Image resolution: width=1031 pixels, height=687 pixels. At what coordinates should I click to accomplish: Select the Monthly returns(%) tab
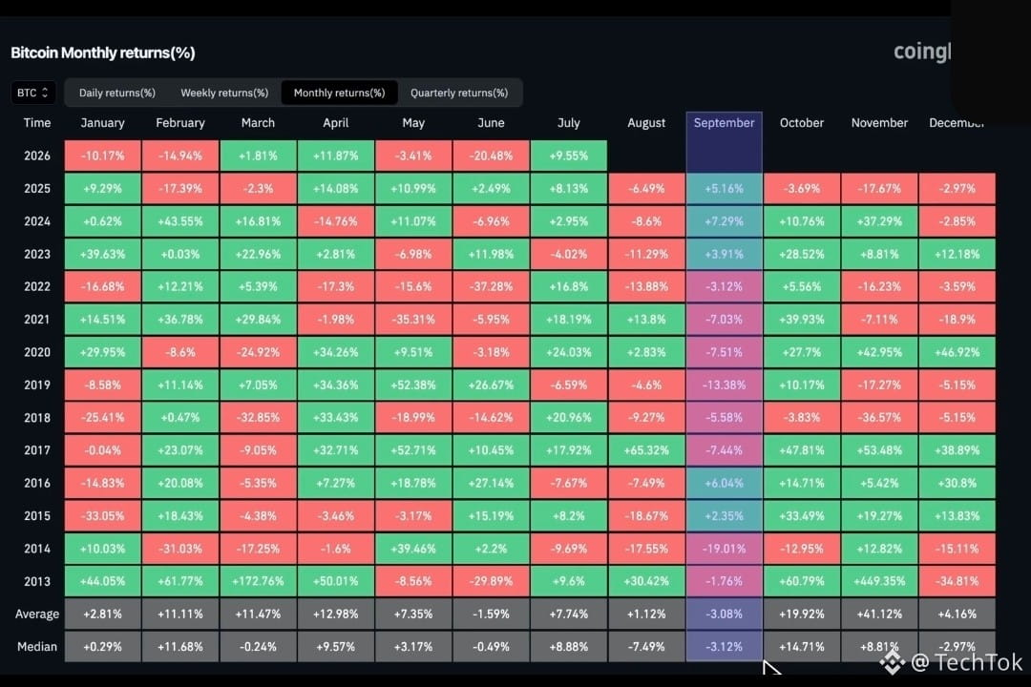(339, 93)
